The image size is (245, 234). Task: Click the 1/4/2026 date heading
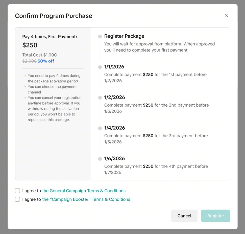(114, 128)
